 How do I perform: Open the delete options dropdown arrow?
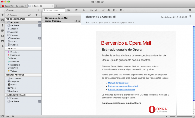click(x=117, y=10)
